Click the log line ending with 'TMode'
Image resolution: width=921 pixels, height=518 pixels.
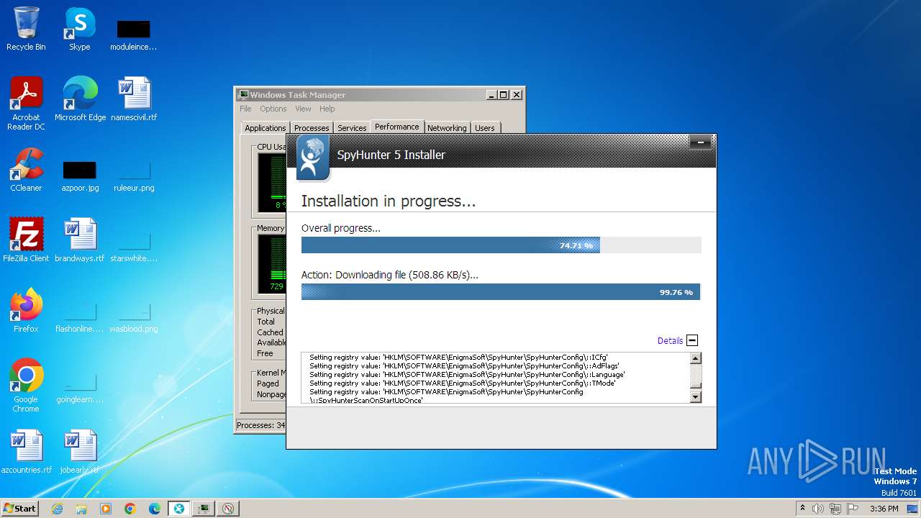(463, 383)
